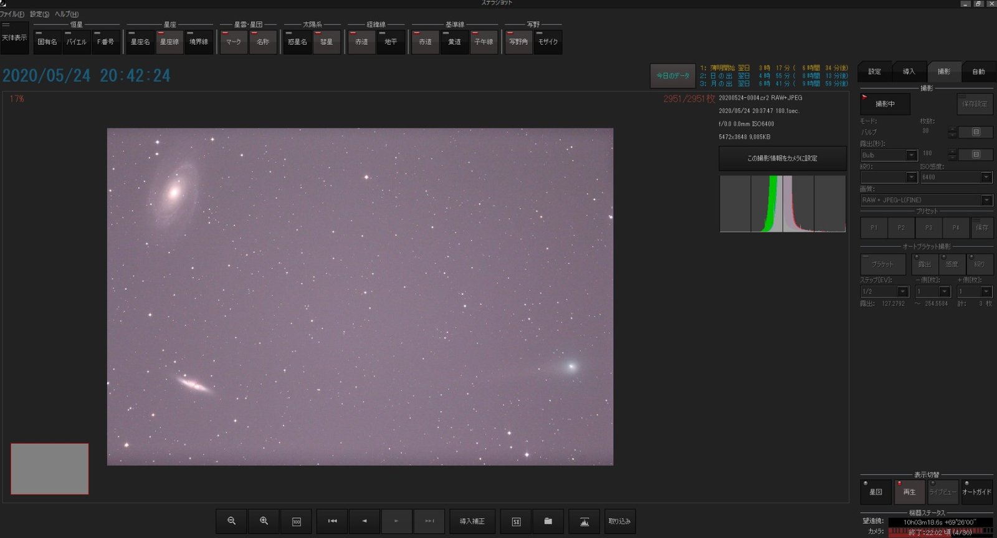Jump to the first image in playback

333,521
